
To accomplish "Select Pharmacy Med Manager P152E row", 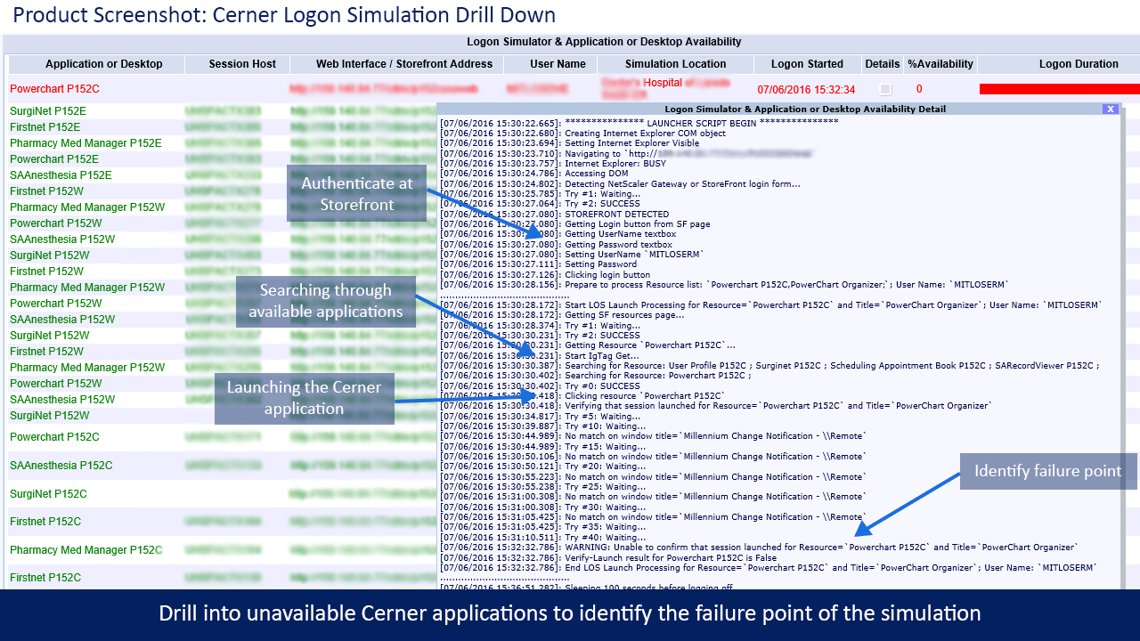I will click(x=85, y=143).
